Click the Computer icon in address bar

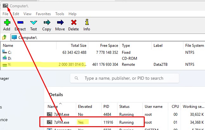14,38
